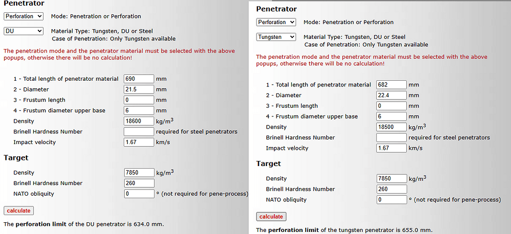Open the DU penetrator mode dropdown

click(x=24, y=16)
